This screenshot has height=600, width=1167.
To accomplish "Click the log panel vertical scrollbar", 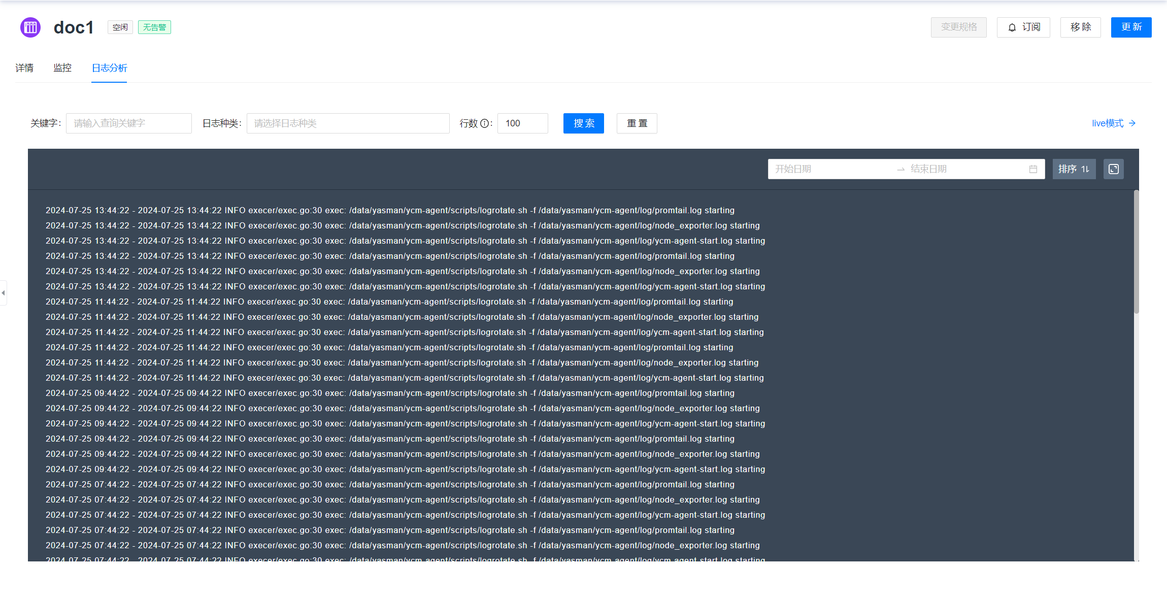I will tap(1136, 252).
